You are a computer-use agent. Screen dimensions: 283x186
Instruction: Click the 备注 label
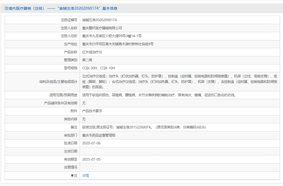coord(74,127)
